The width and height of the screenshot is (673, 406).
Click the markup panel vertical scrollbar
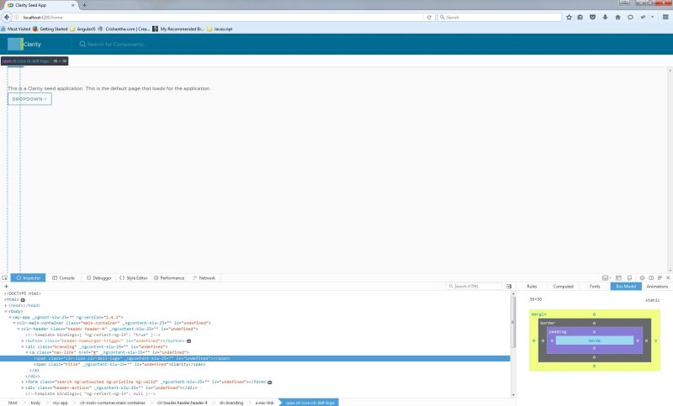pos(512,323)
